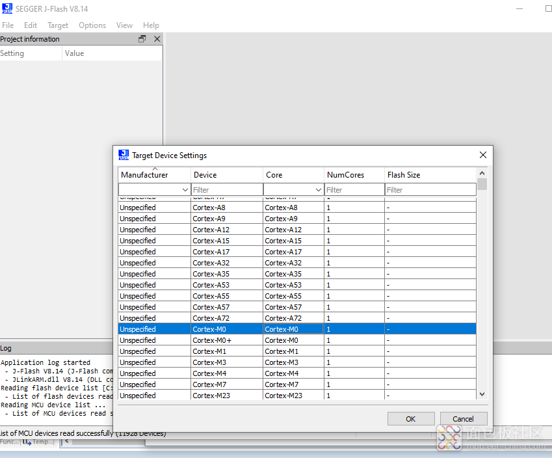
Task: Click the J-Flash application title icon
Action: (x=7, y=8)
